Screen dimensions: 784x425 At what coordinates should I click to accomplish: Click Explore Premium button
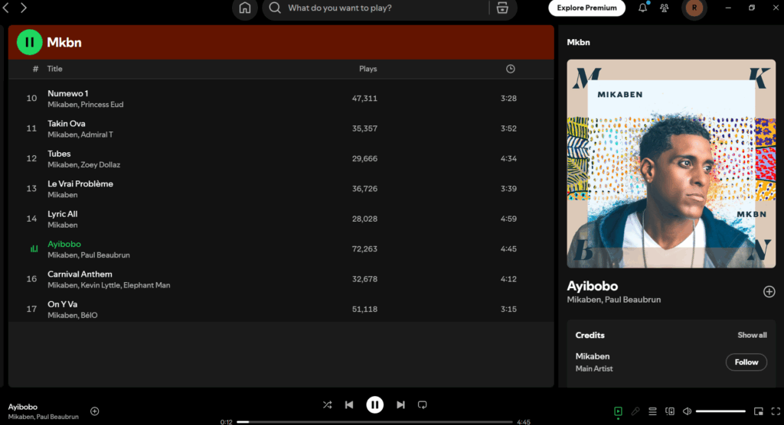point(586,8)
